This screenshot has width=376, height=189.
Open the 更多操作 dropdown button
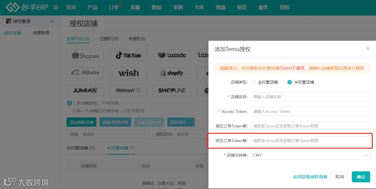click(181, 122)
